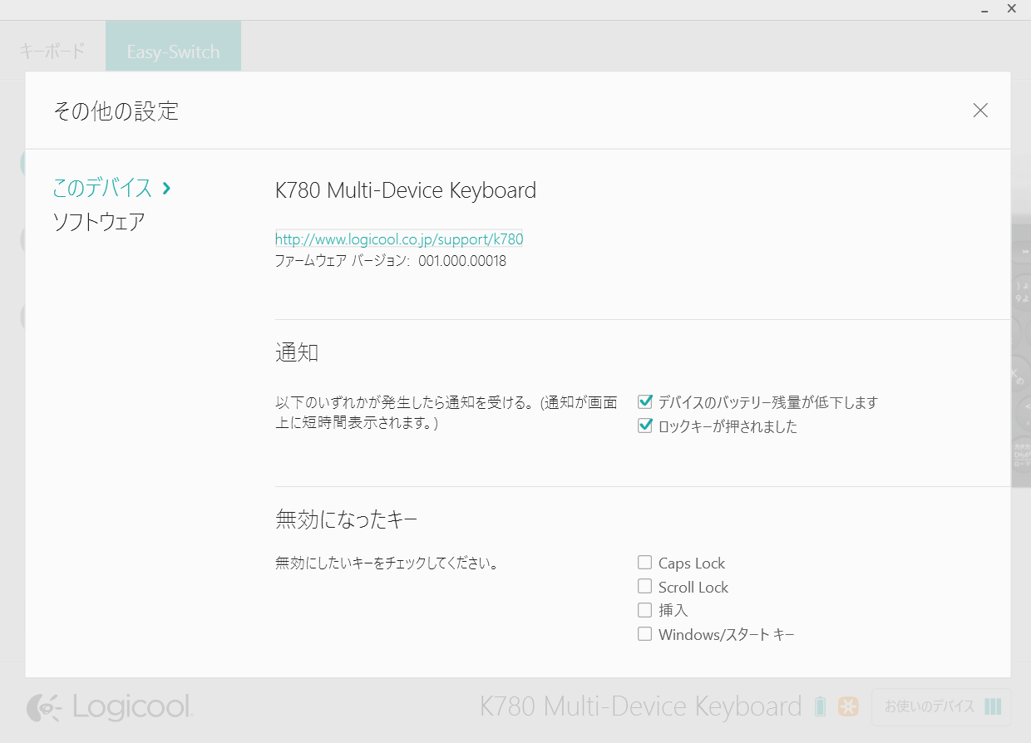Click the Logicool logo
Image resolution: width=1031 pixels, height=743 pixels.
point(110,707)
